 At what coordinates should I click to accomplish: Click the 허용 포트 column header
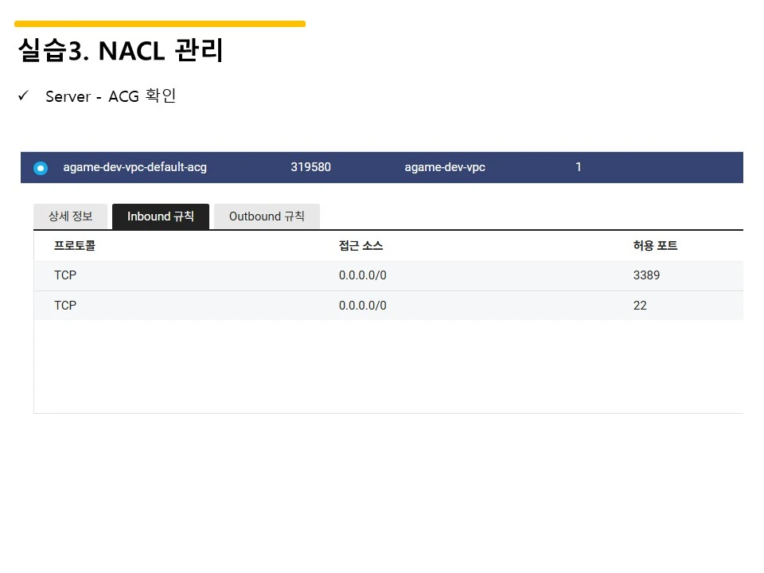(655, 246)
